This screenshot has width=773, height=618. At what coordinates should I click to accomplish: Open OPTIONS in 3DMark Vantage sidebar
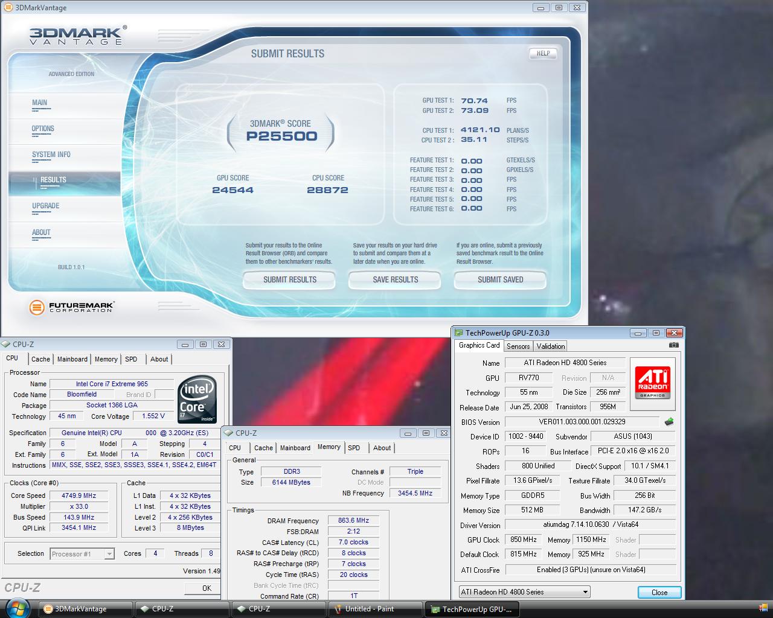(x=43, y=129)
